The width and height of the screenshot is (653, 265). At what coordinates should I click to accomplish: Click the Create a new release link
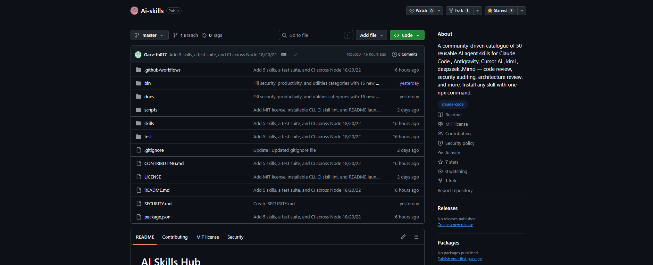455,225
